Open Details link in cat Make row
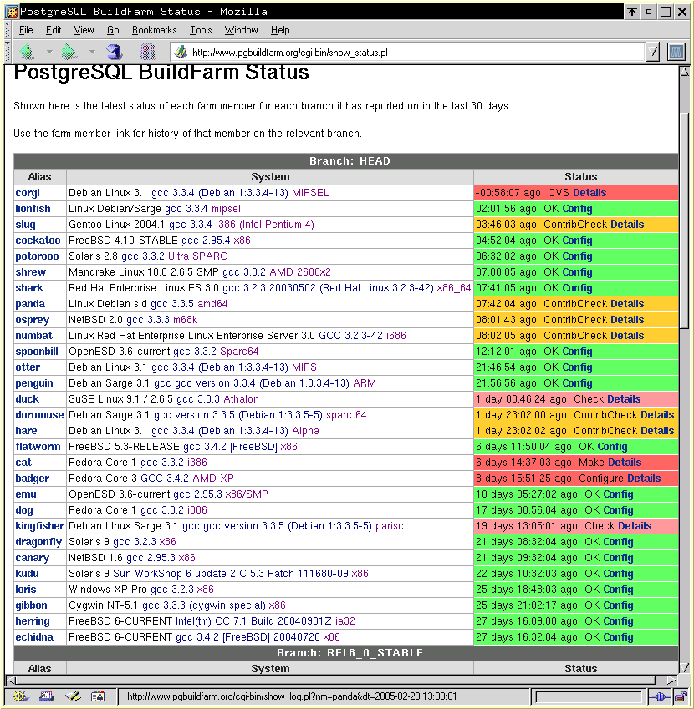Screen dimensions: 694x709 [625, 462]
